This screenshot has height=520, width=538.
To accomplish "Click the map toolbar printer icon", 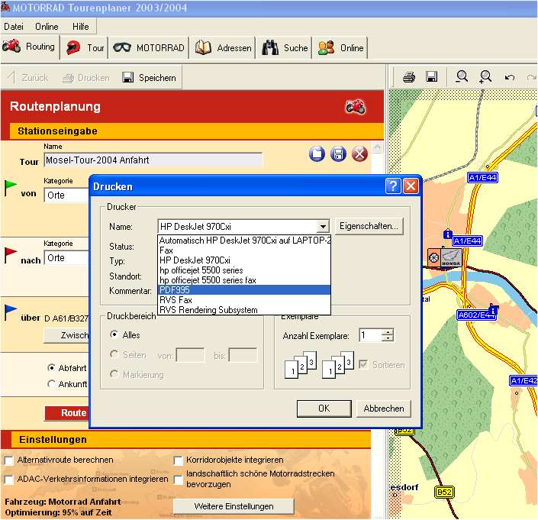I will pyautogui.click(x=408, y=77).
